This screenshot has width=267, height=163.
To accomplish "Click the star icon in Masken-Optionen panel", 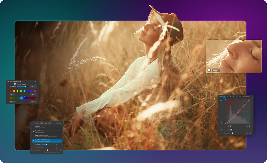I will (x=36, y=82).
